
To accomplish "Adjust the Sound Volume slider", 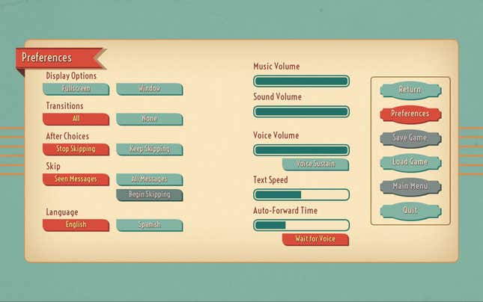I will pyautogui.click(x=301, y=111).
